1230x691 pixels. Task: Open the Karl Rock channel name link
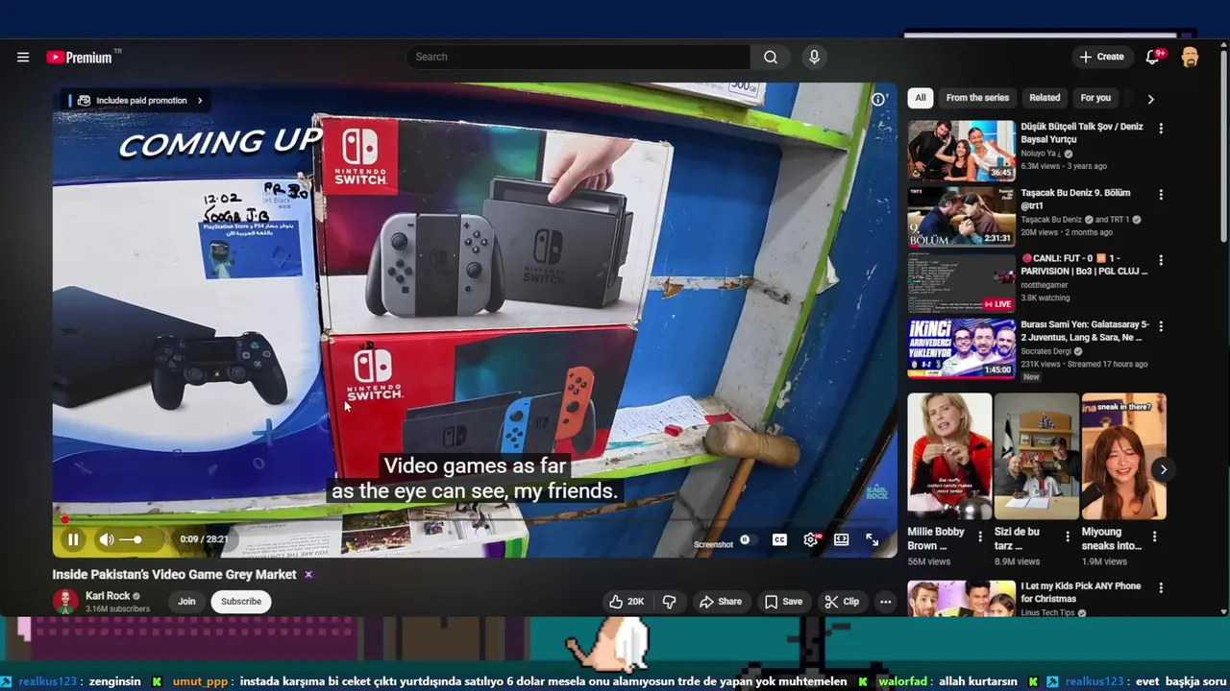[x=108, y=596]
